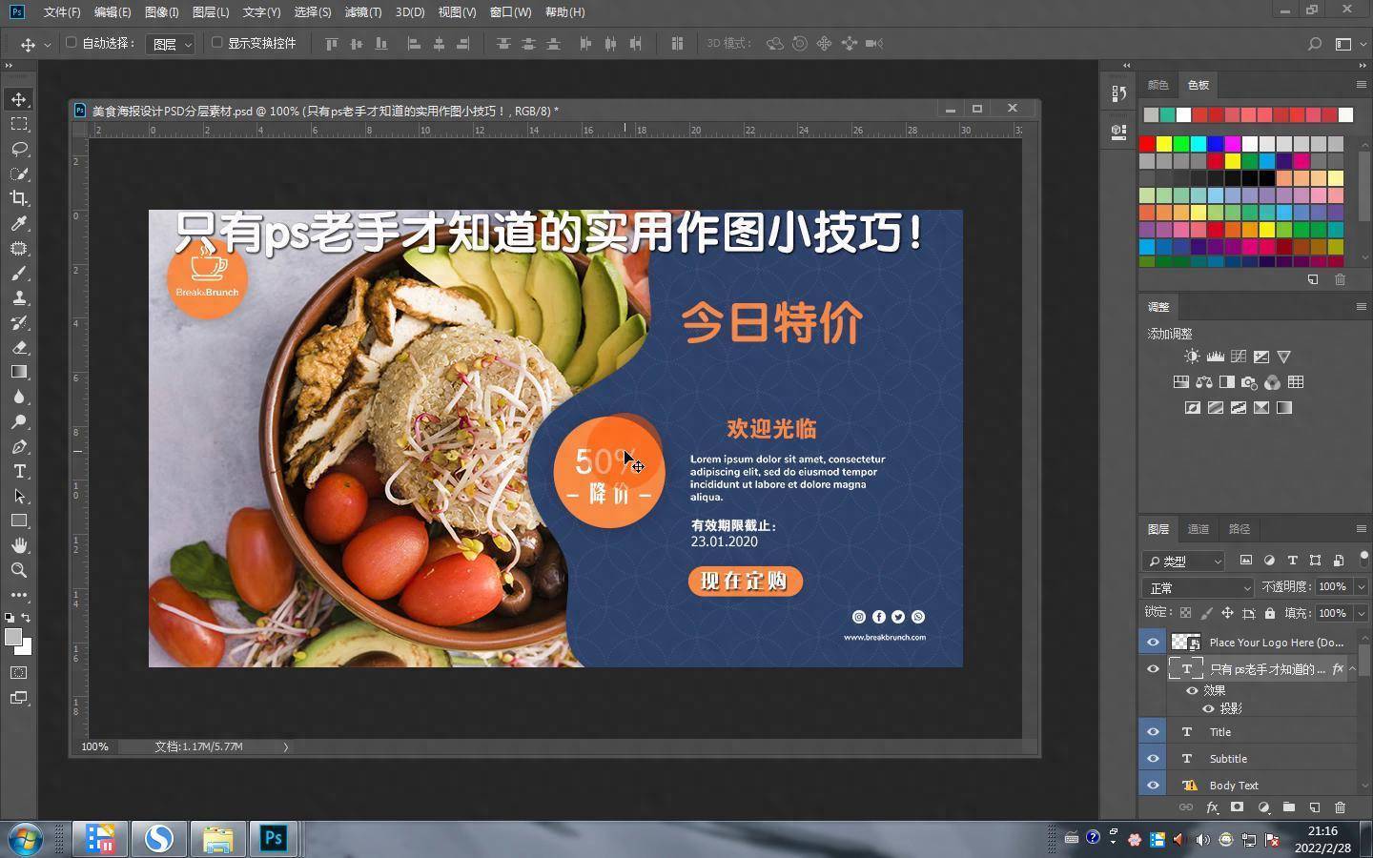The width and height of the screenshot is (1373, 858).
Task: Pick the Eyedropper tool
Action: click(19, 223)
